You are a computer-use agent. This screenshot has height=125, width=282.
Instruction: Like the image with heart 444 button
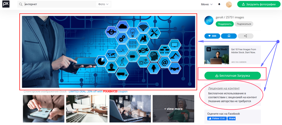(212, 36)
